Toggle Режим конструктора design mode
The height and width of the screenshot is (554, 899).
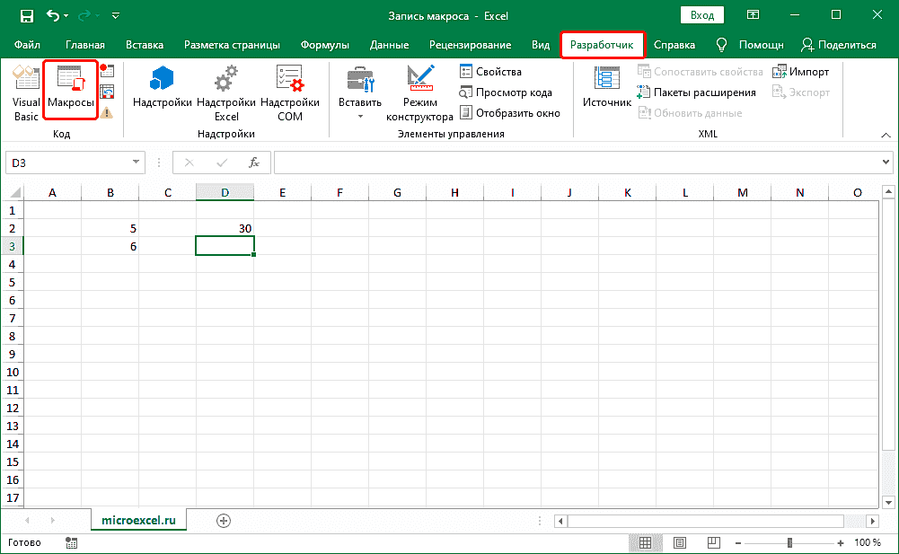click(x=419, y=92)
